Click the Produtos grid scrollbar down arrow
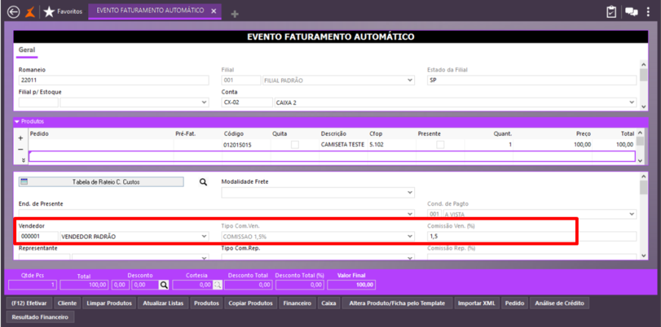Screen dimensions: 661x327 (x=640, y=160)
